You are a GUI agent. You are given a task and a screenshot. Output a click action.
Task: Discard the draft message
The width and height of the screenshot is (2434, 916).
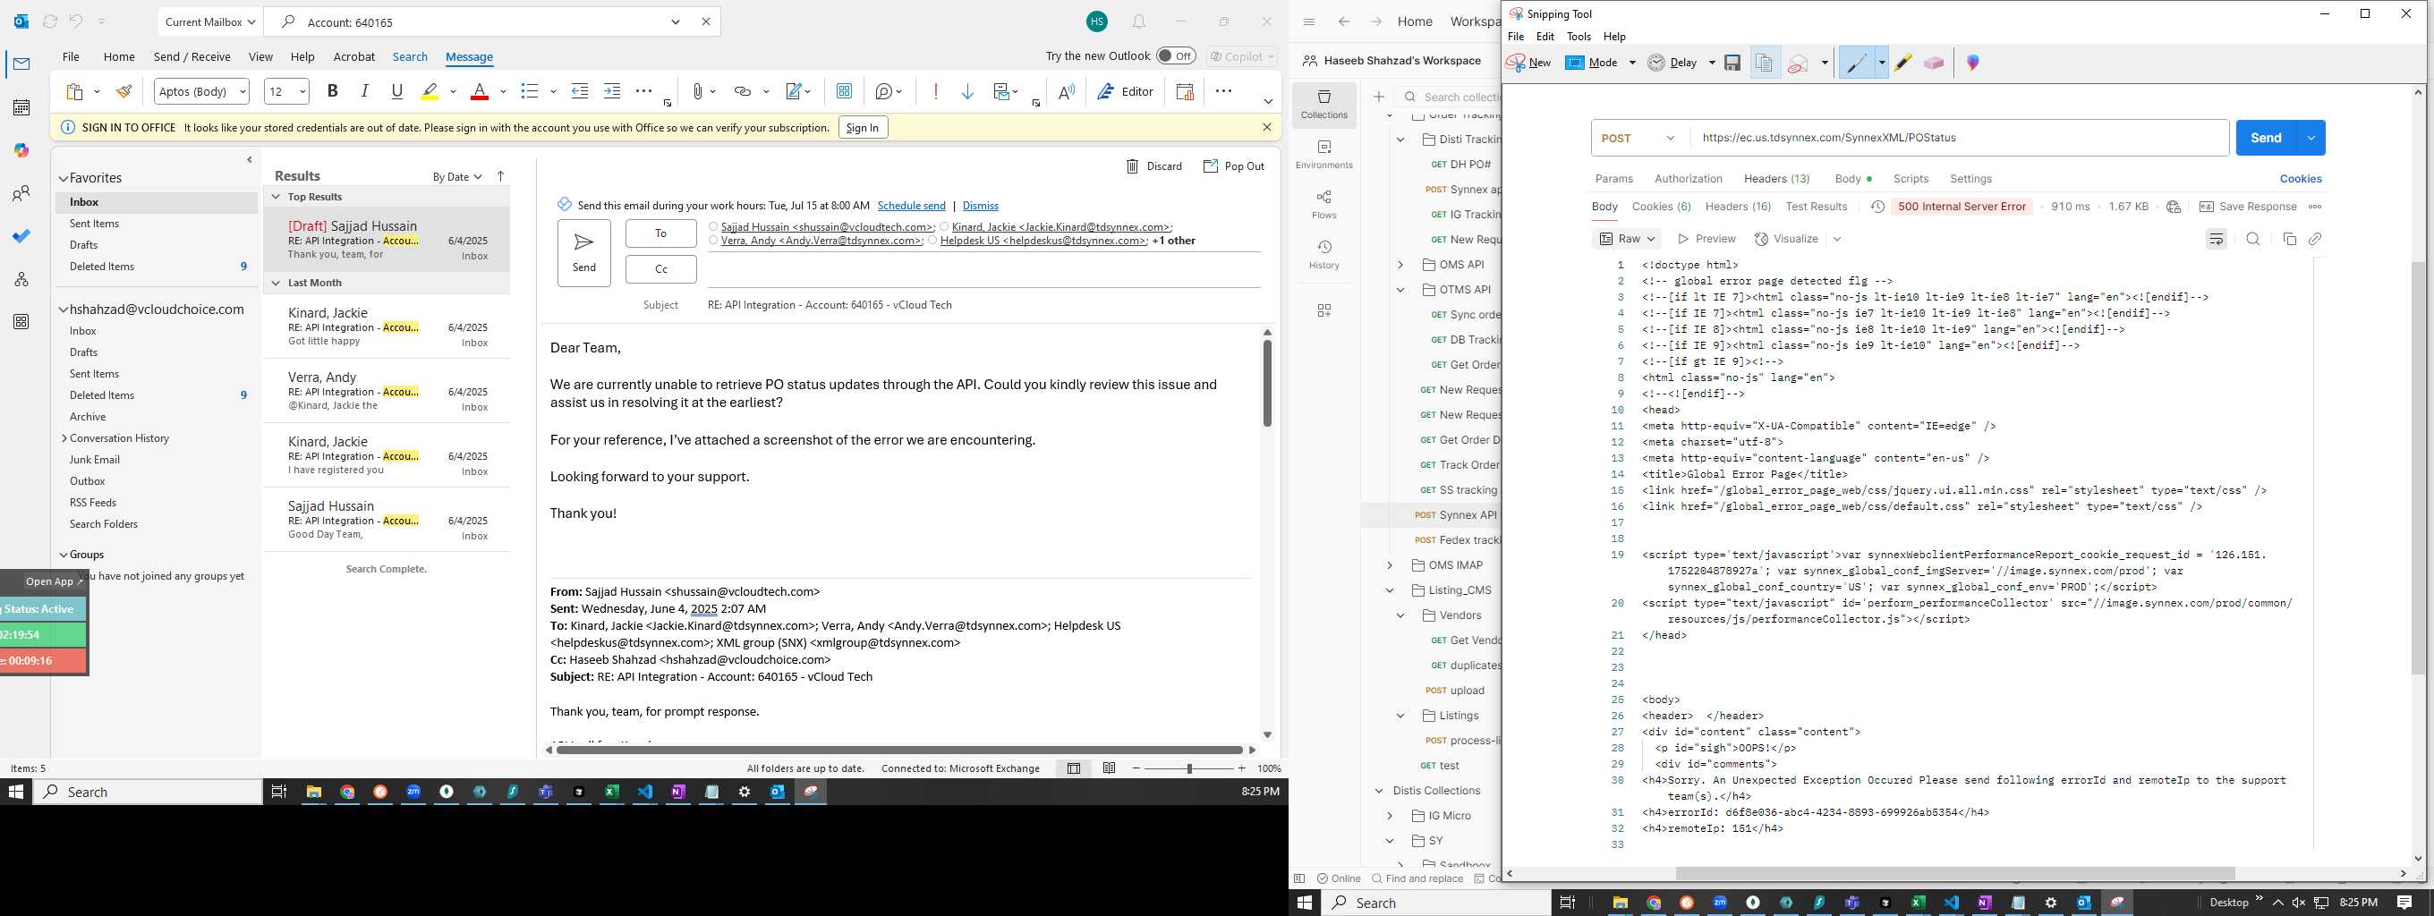(1153, 166)
